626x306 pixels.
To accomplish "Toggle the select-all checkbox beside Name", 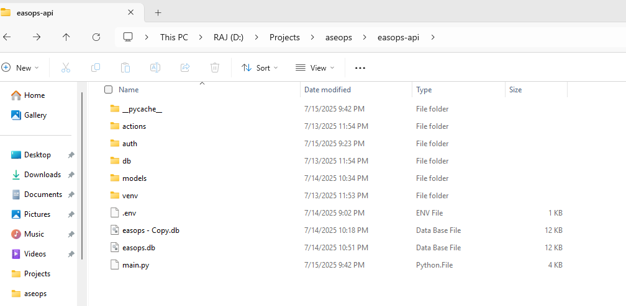I will [109, 90].
